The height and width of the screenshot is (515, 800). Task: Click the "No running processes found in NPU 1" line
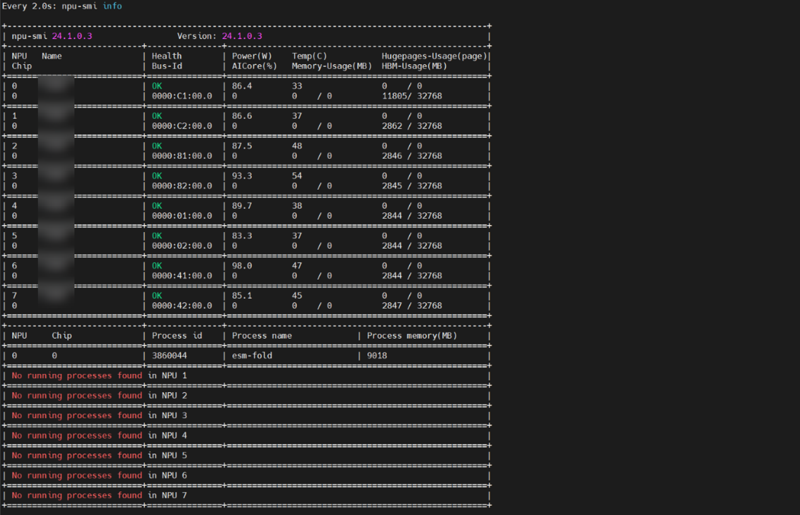pos(99,376)
